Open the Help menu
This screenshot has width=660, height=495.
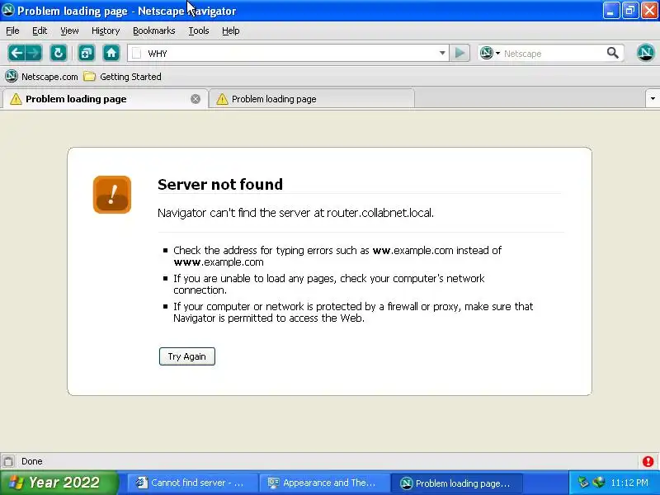pos(231,31)
